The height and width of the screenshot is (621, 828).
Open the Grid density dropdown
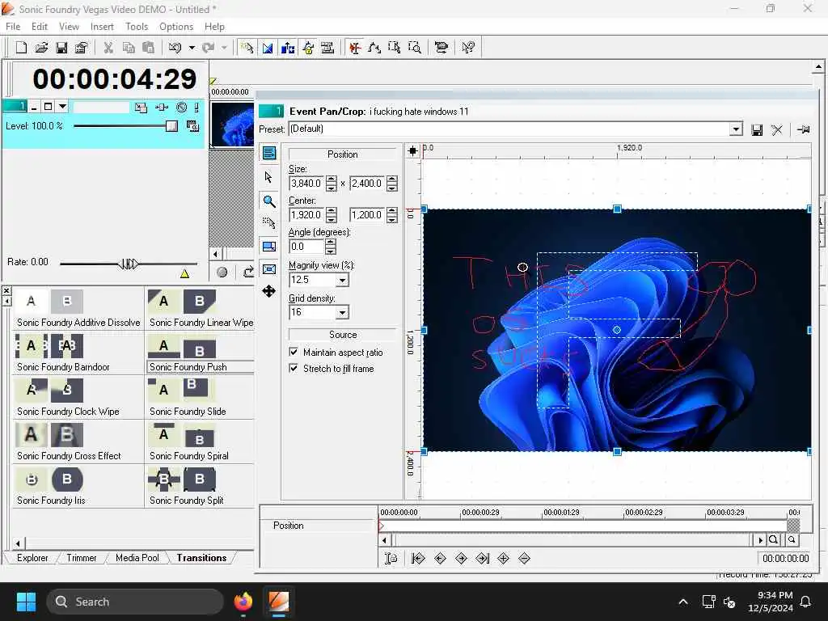pos(343,313)
